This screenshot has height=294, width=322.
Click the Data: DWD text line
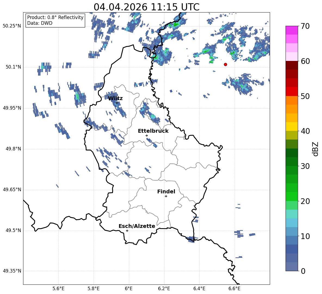coord(40,23)
